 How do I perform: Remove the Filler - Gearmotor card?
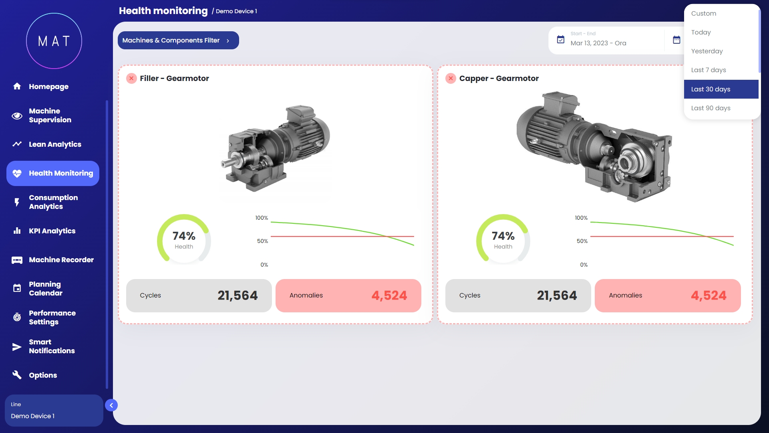tap(131, 79)
